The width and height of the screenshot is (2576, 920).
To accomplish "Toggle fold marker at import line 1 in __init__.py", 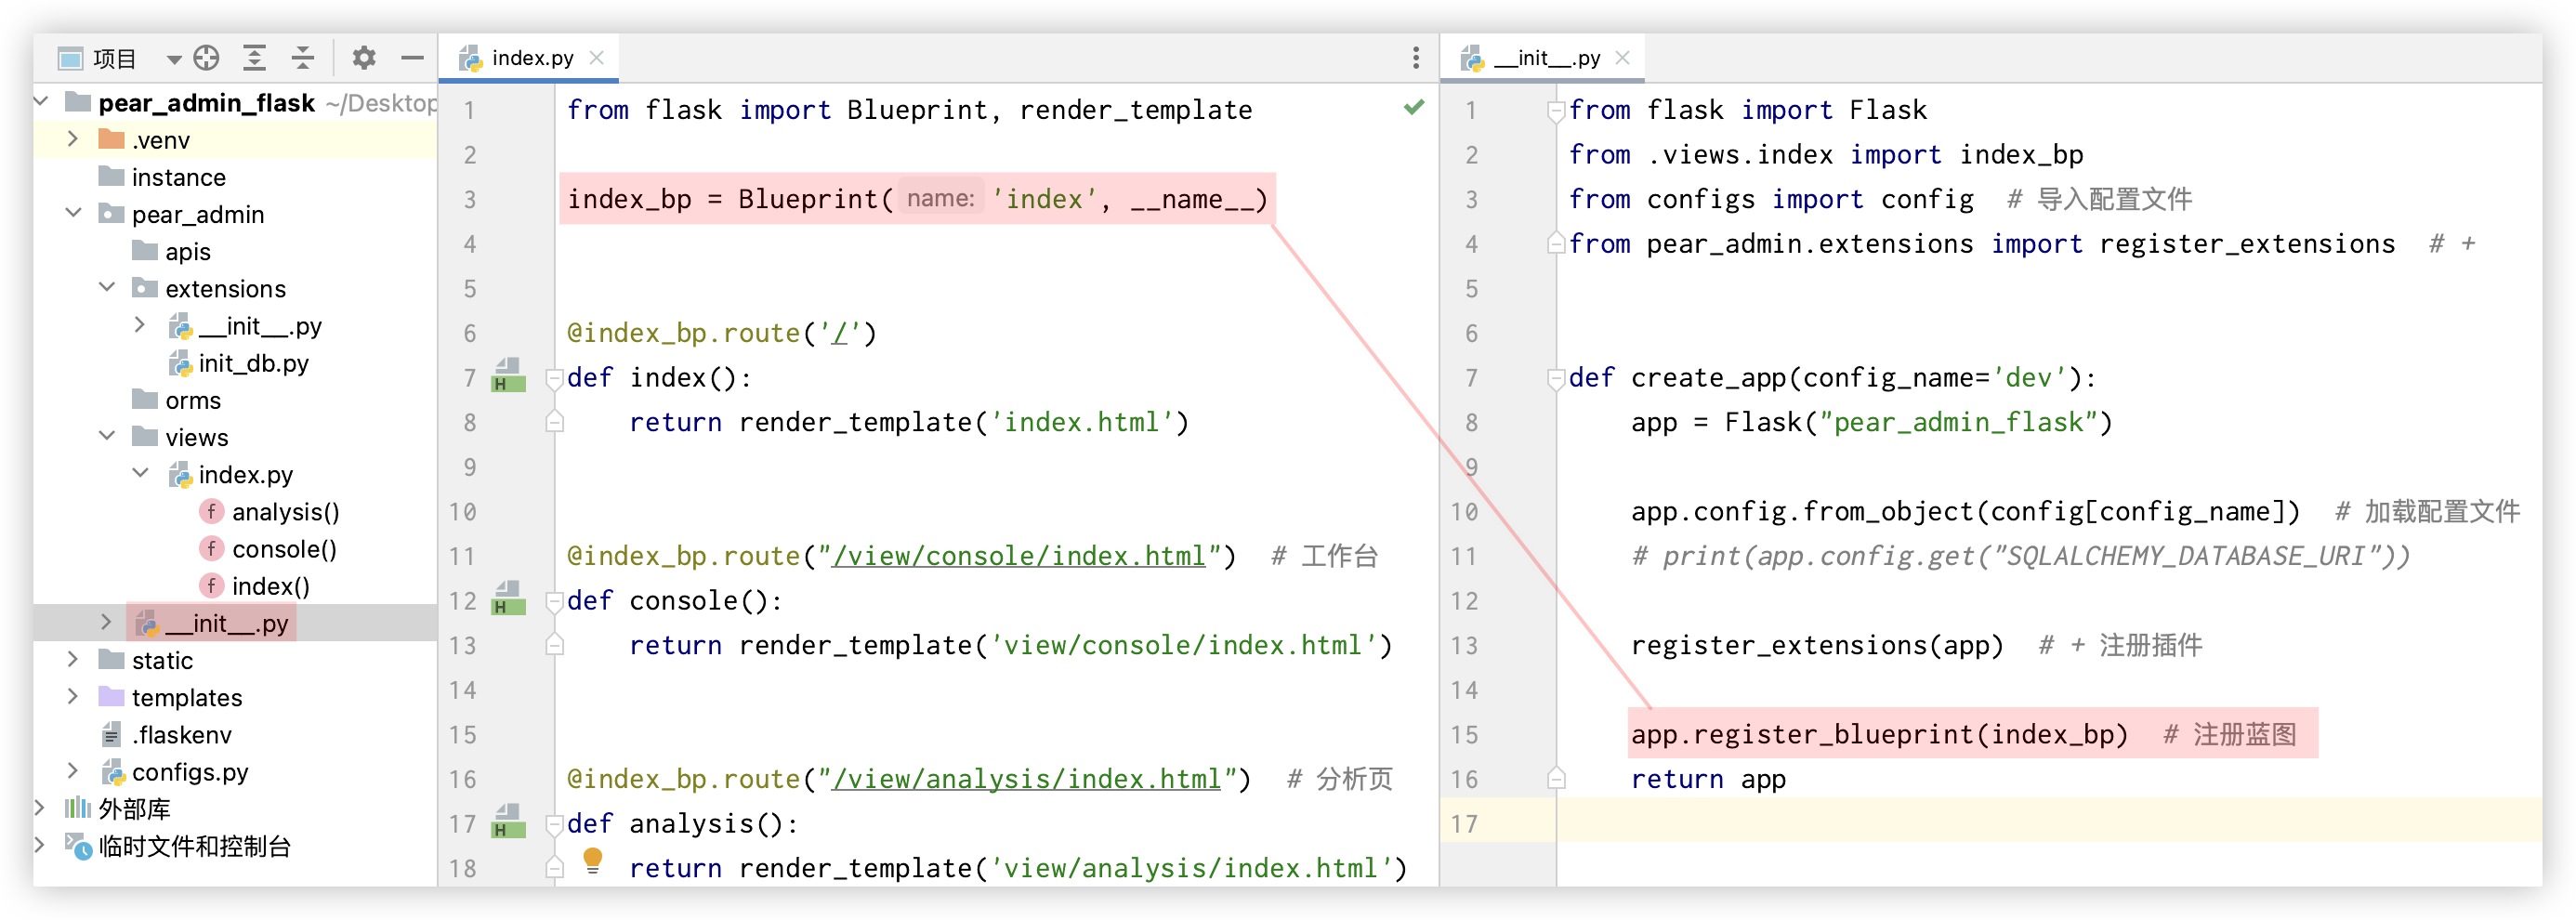I will 1556,110.
